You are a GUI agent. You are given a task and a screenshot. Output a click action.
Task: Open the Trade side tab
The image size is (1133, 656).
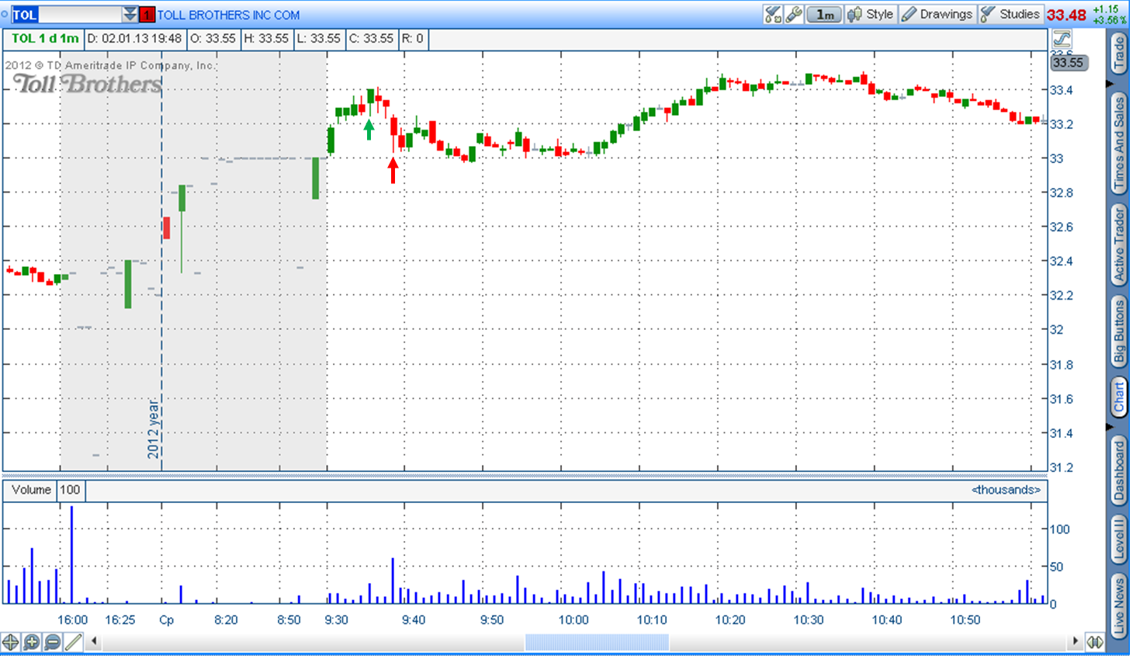point(1118,54)
